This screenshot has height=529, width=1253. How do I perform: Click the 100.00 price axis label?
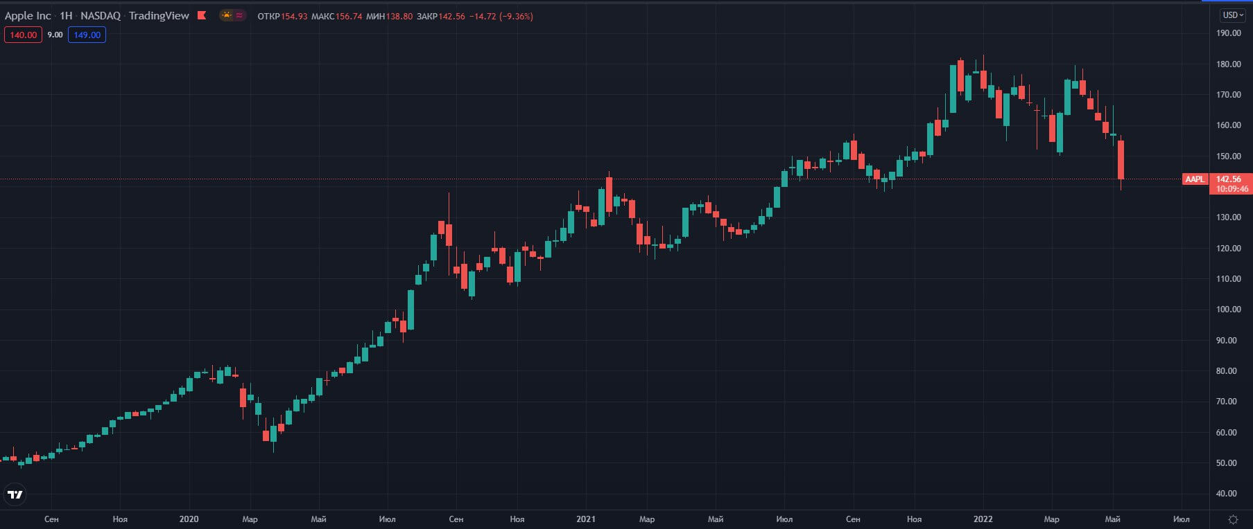[1229, 310]
